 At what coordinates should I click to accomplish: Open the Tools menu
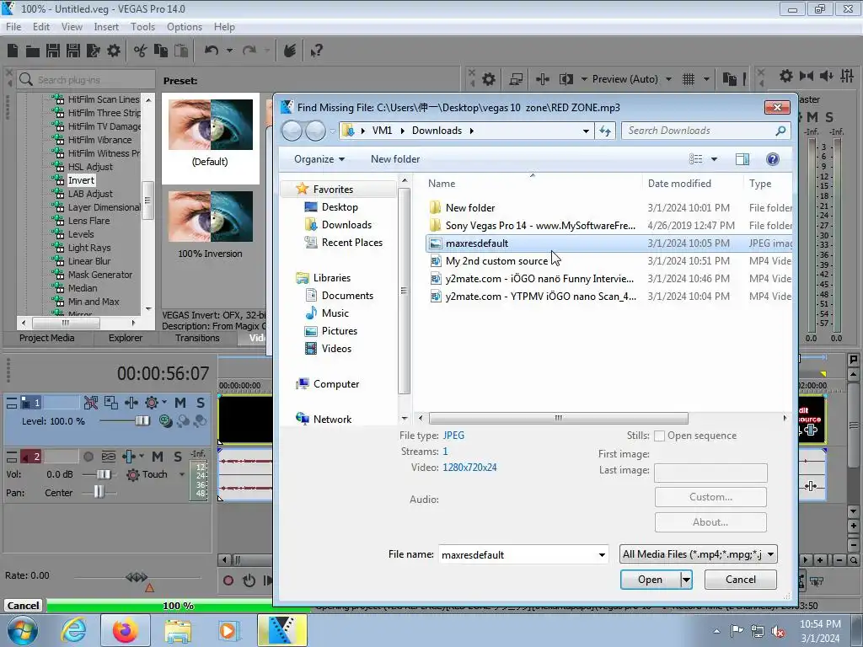point(142,27)
